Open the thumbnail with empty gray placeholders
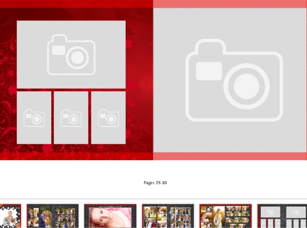This screenshot has height=228, width=307. click(x=282, y=216)
